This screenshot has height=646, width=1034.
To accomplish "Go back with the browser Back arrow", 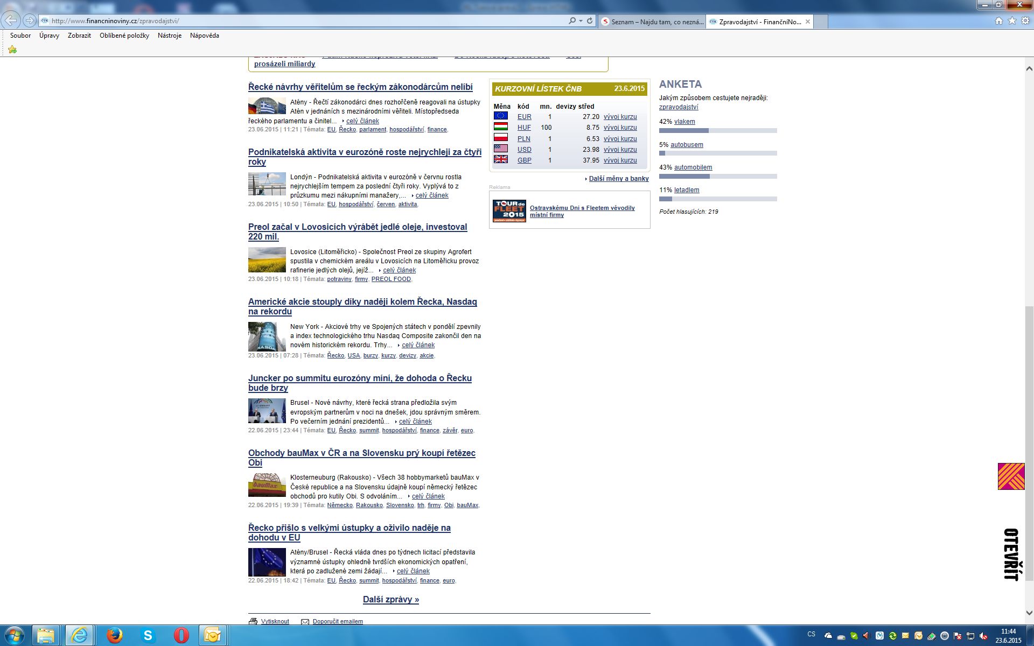I will point(10,20).
